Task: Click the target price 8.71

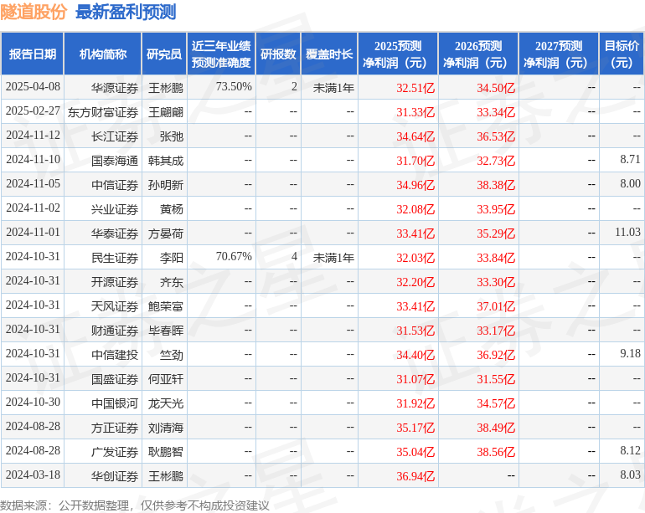Action: point(630,160)
